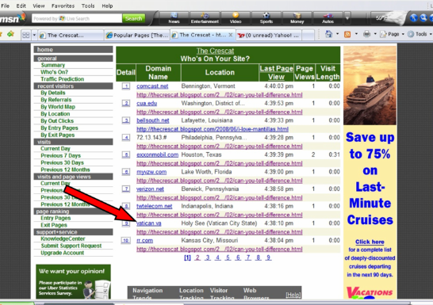This screenshot has height=305, width=433.
Task: Open MSN Video toolbar icon
Action: coord(236,15)
